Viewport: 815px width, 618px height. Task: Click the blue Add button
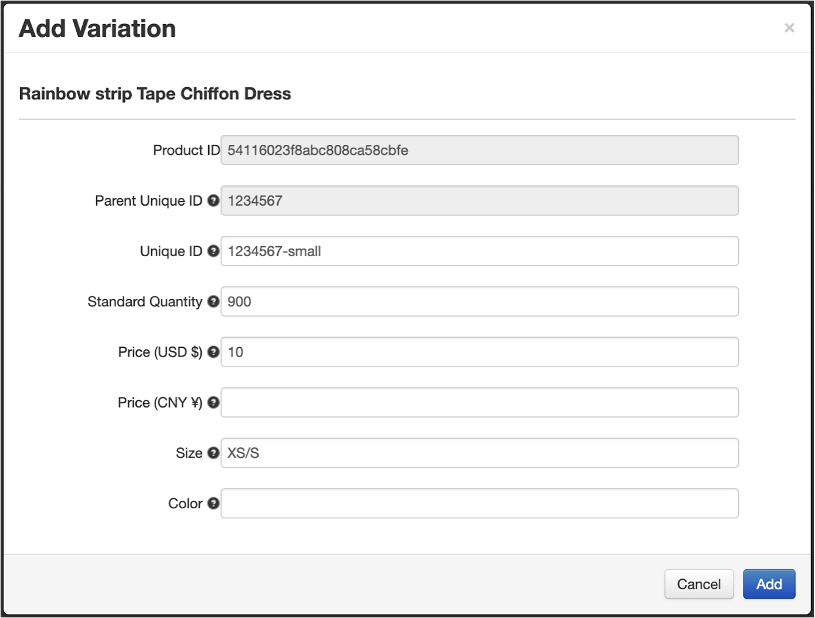[769, 584]
